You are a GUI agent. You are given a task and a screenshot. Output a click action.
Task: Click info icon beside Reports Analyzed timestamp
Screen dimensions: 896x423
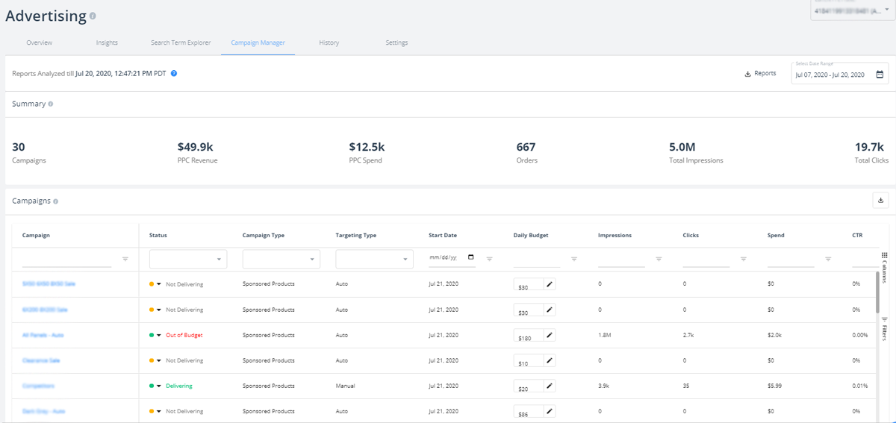click(x=174, y=74)
